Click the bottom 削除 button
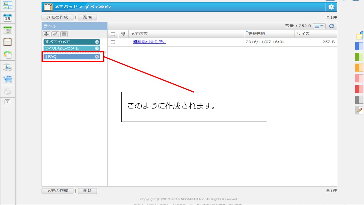The height and width of the screenshot is (205, 364). coord(87,191)
